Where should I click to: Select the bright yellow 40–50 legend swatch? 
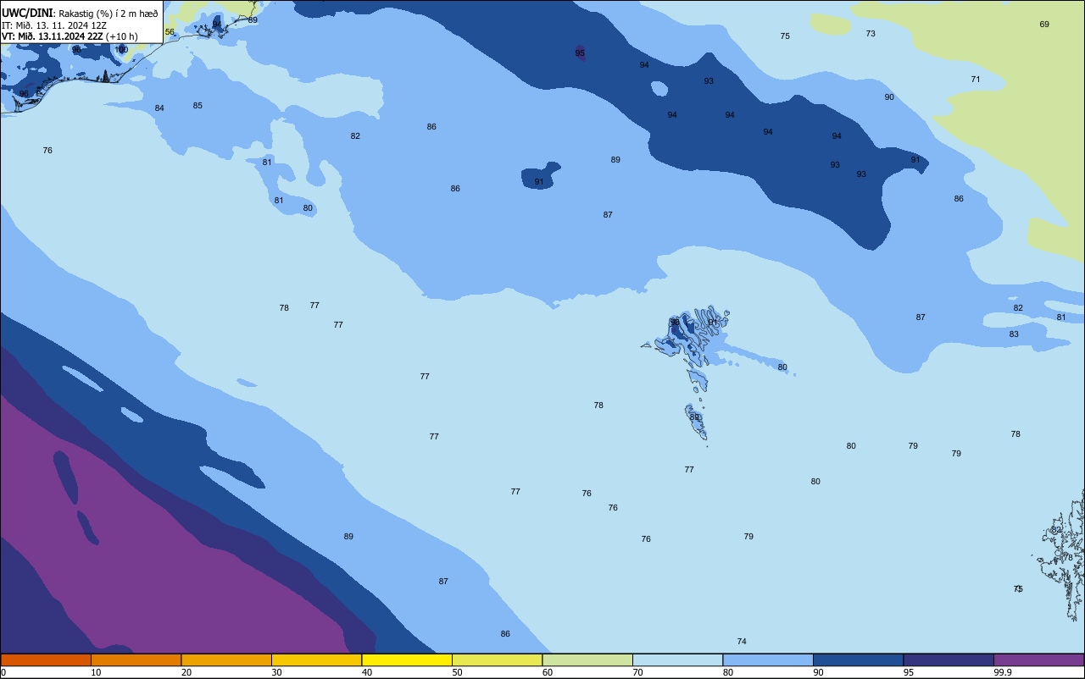coord(407,660)
